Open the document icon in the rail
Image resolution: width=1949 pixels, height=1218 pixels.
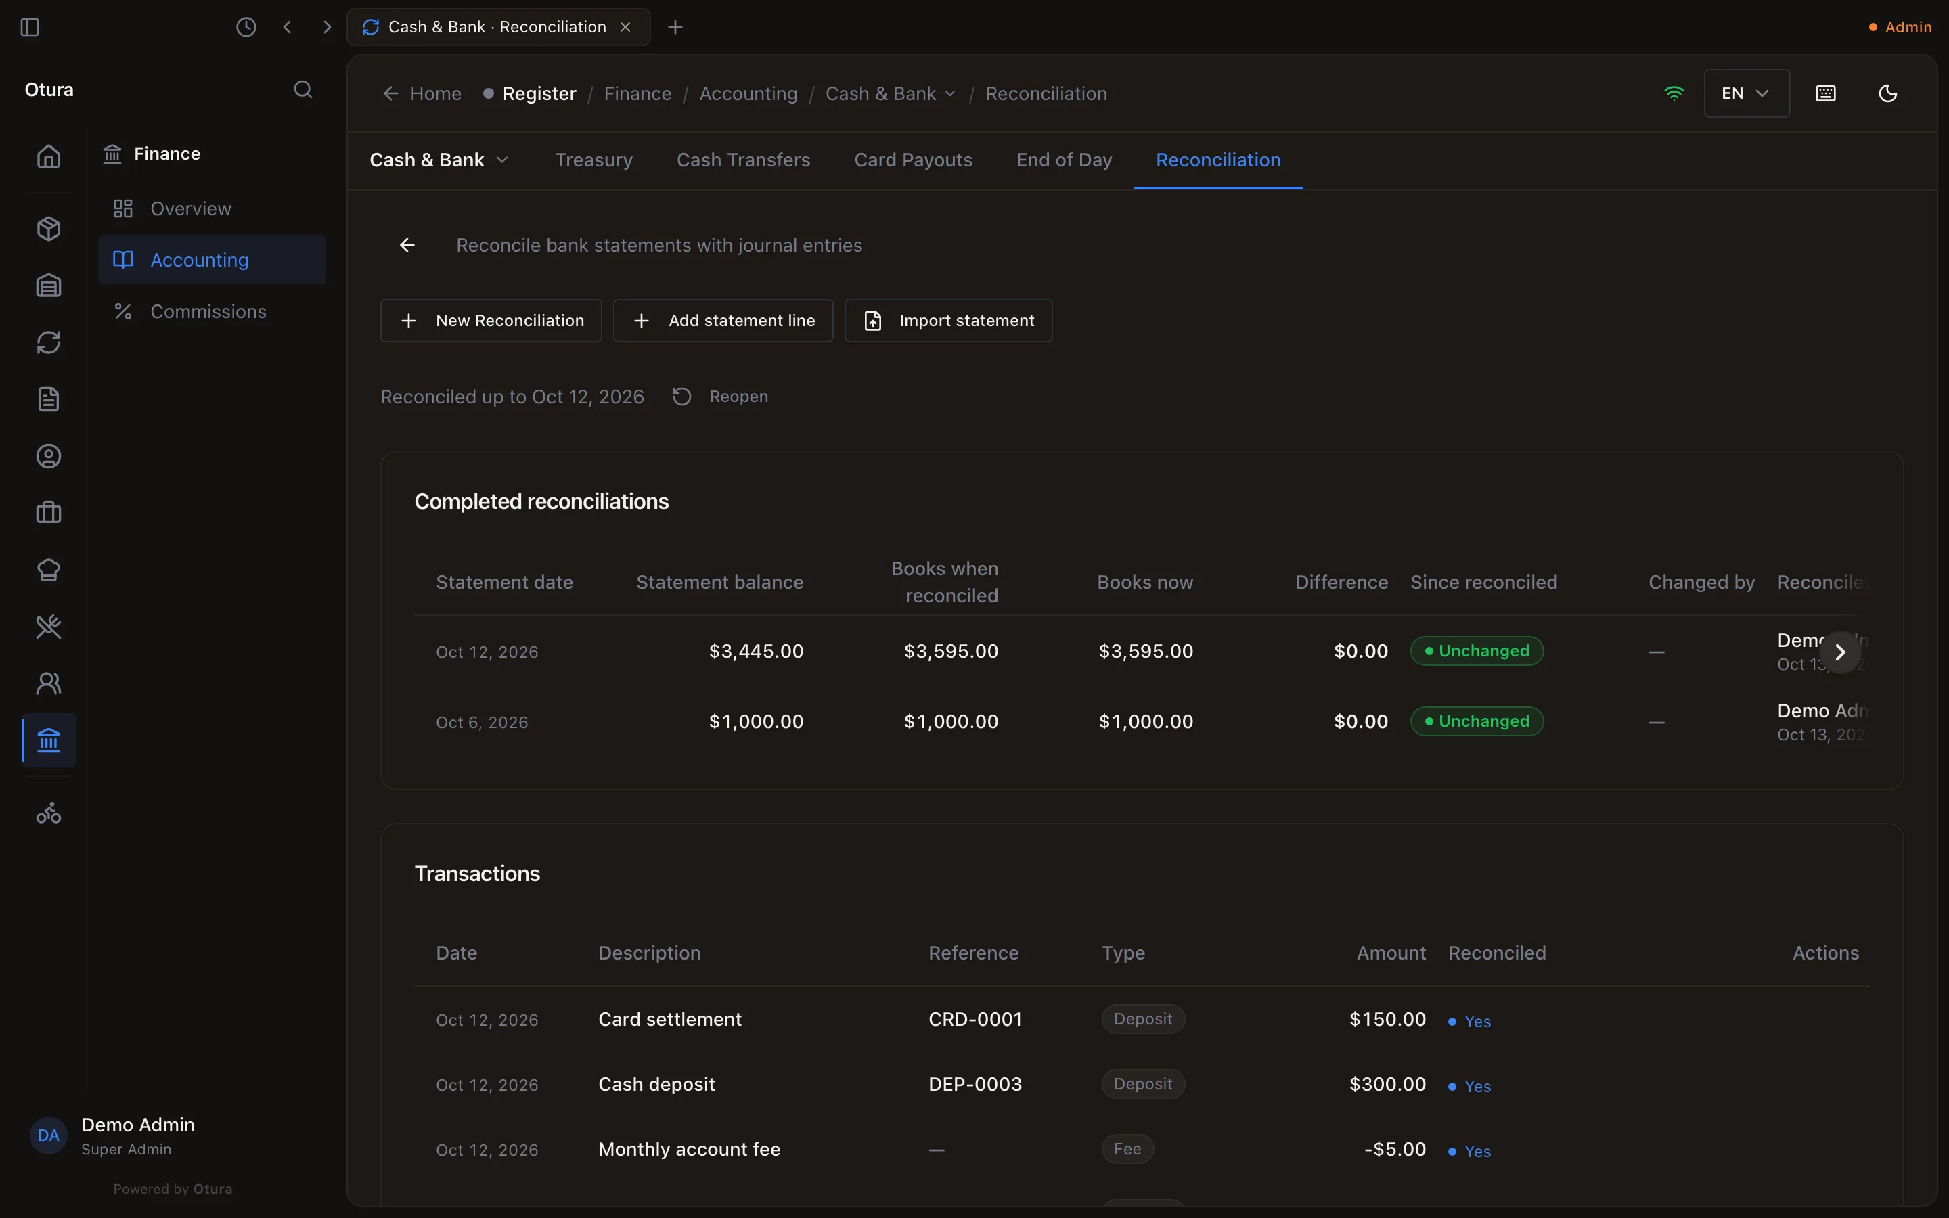(x=49, y=399)
